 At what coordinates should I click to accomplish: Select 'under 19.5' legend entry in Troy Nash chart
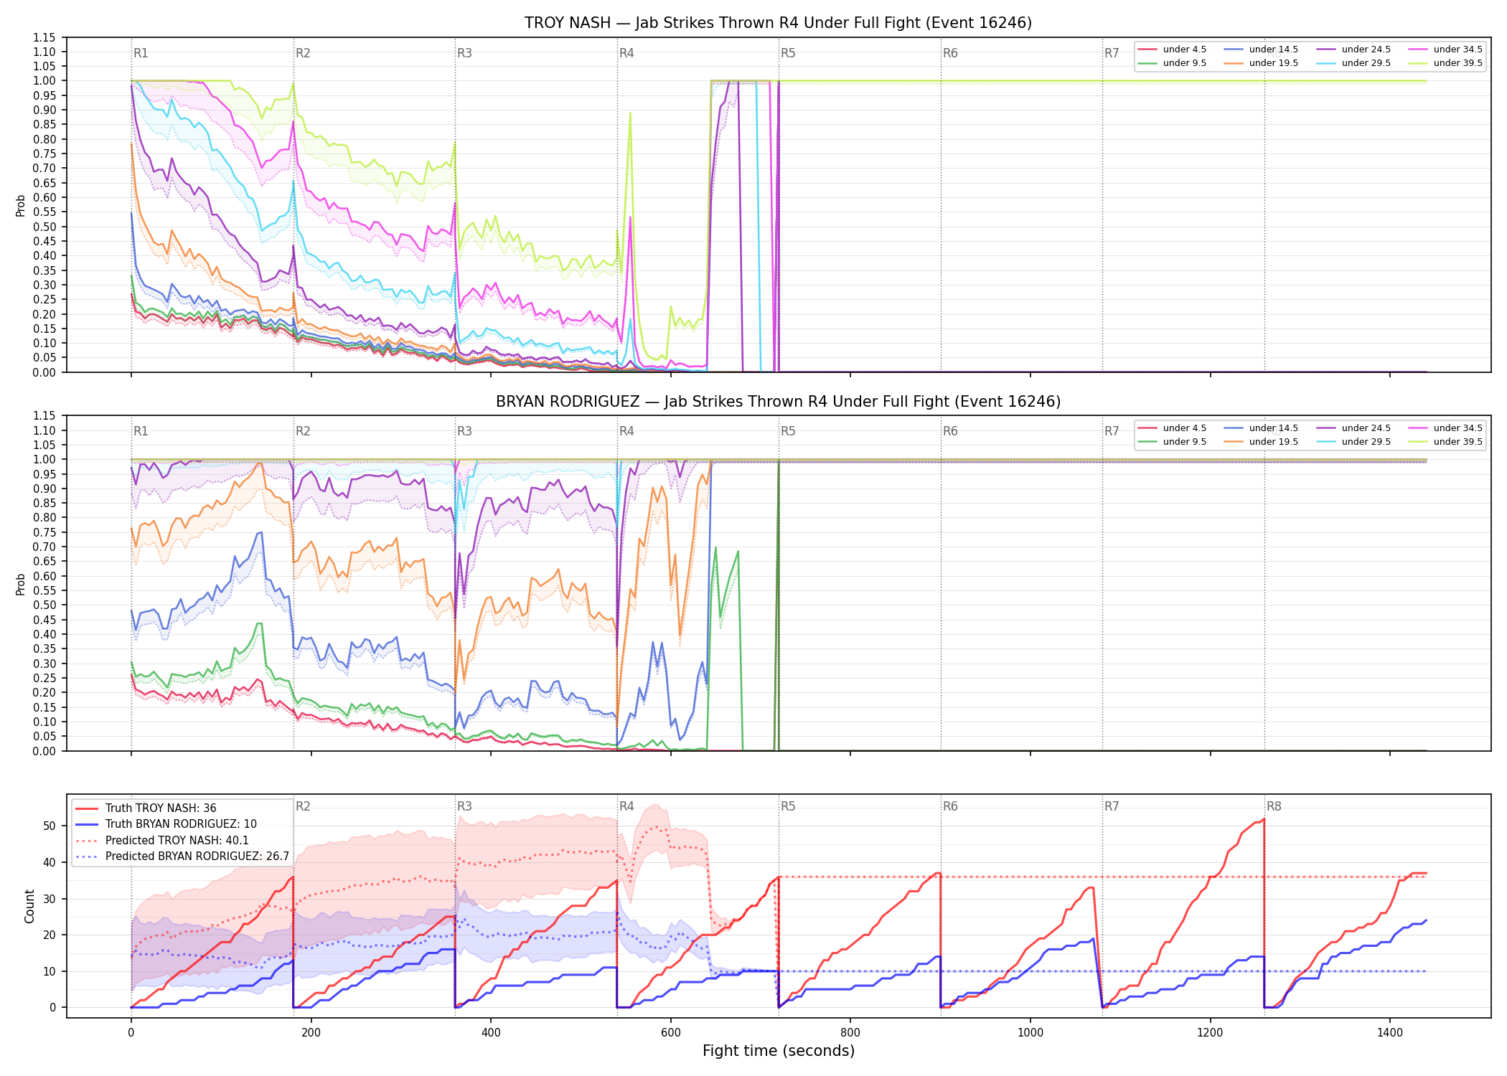(x=1261, y=63)
